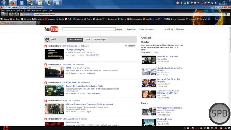231x130 pixels.
Task: Open the Justin Bieber STARS video link
Action: tap(168, 92)
